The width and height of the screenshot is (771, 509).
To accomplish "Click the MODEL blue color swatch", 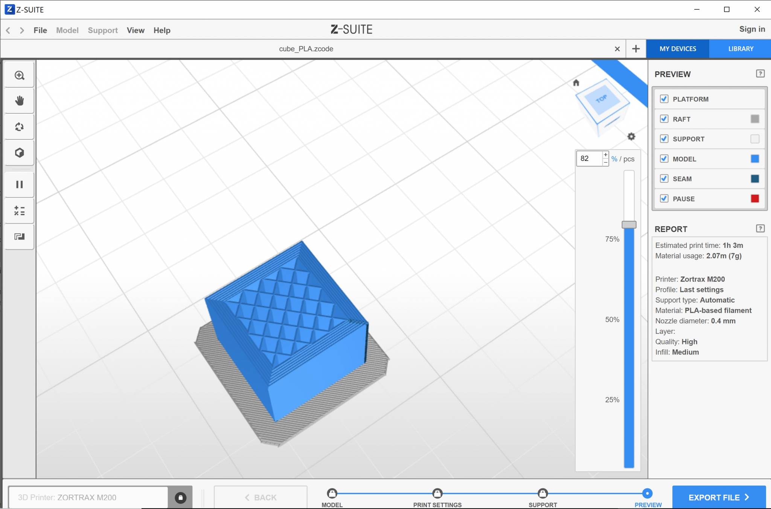I will [755, 159].
